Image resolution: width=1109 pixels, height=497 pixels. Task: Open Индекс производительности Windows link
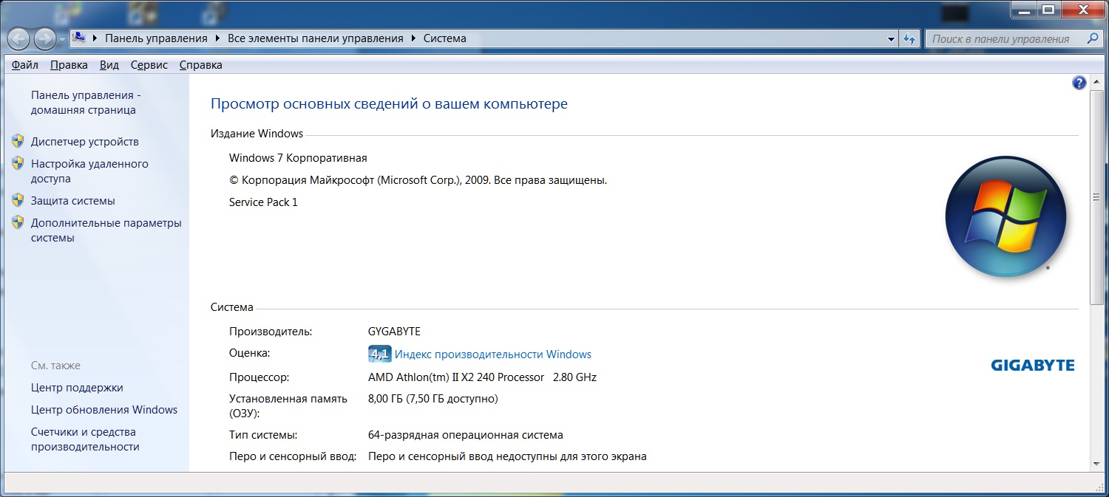click(x=493, y=354)
